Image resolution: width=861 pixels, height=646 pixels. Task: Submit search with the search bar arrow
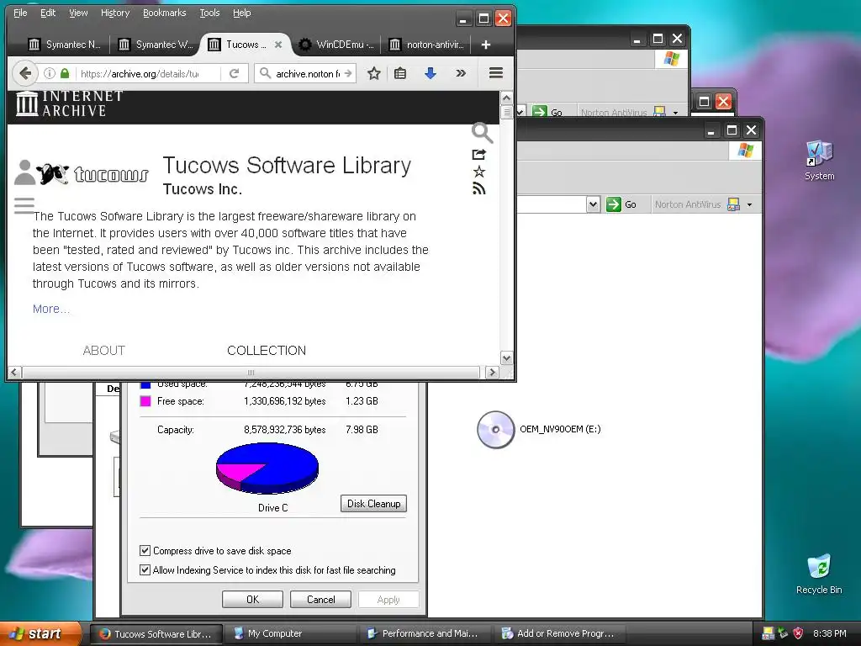[x=347, y=73]
